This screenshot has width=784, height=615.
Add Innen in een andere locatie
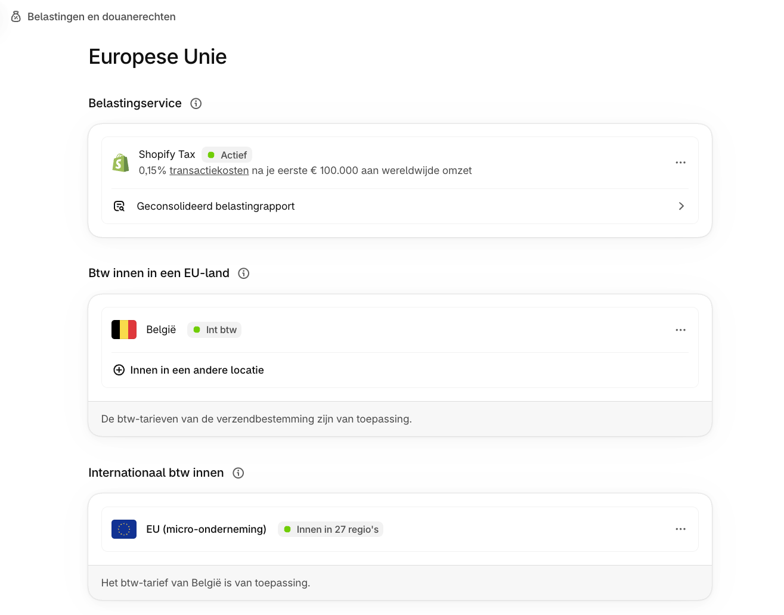tap(188, 370)
